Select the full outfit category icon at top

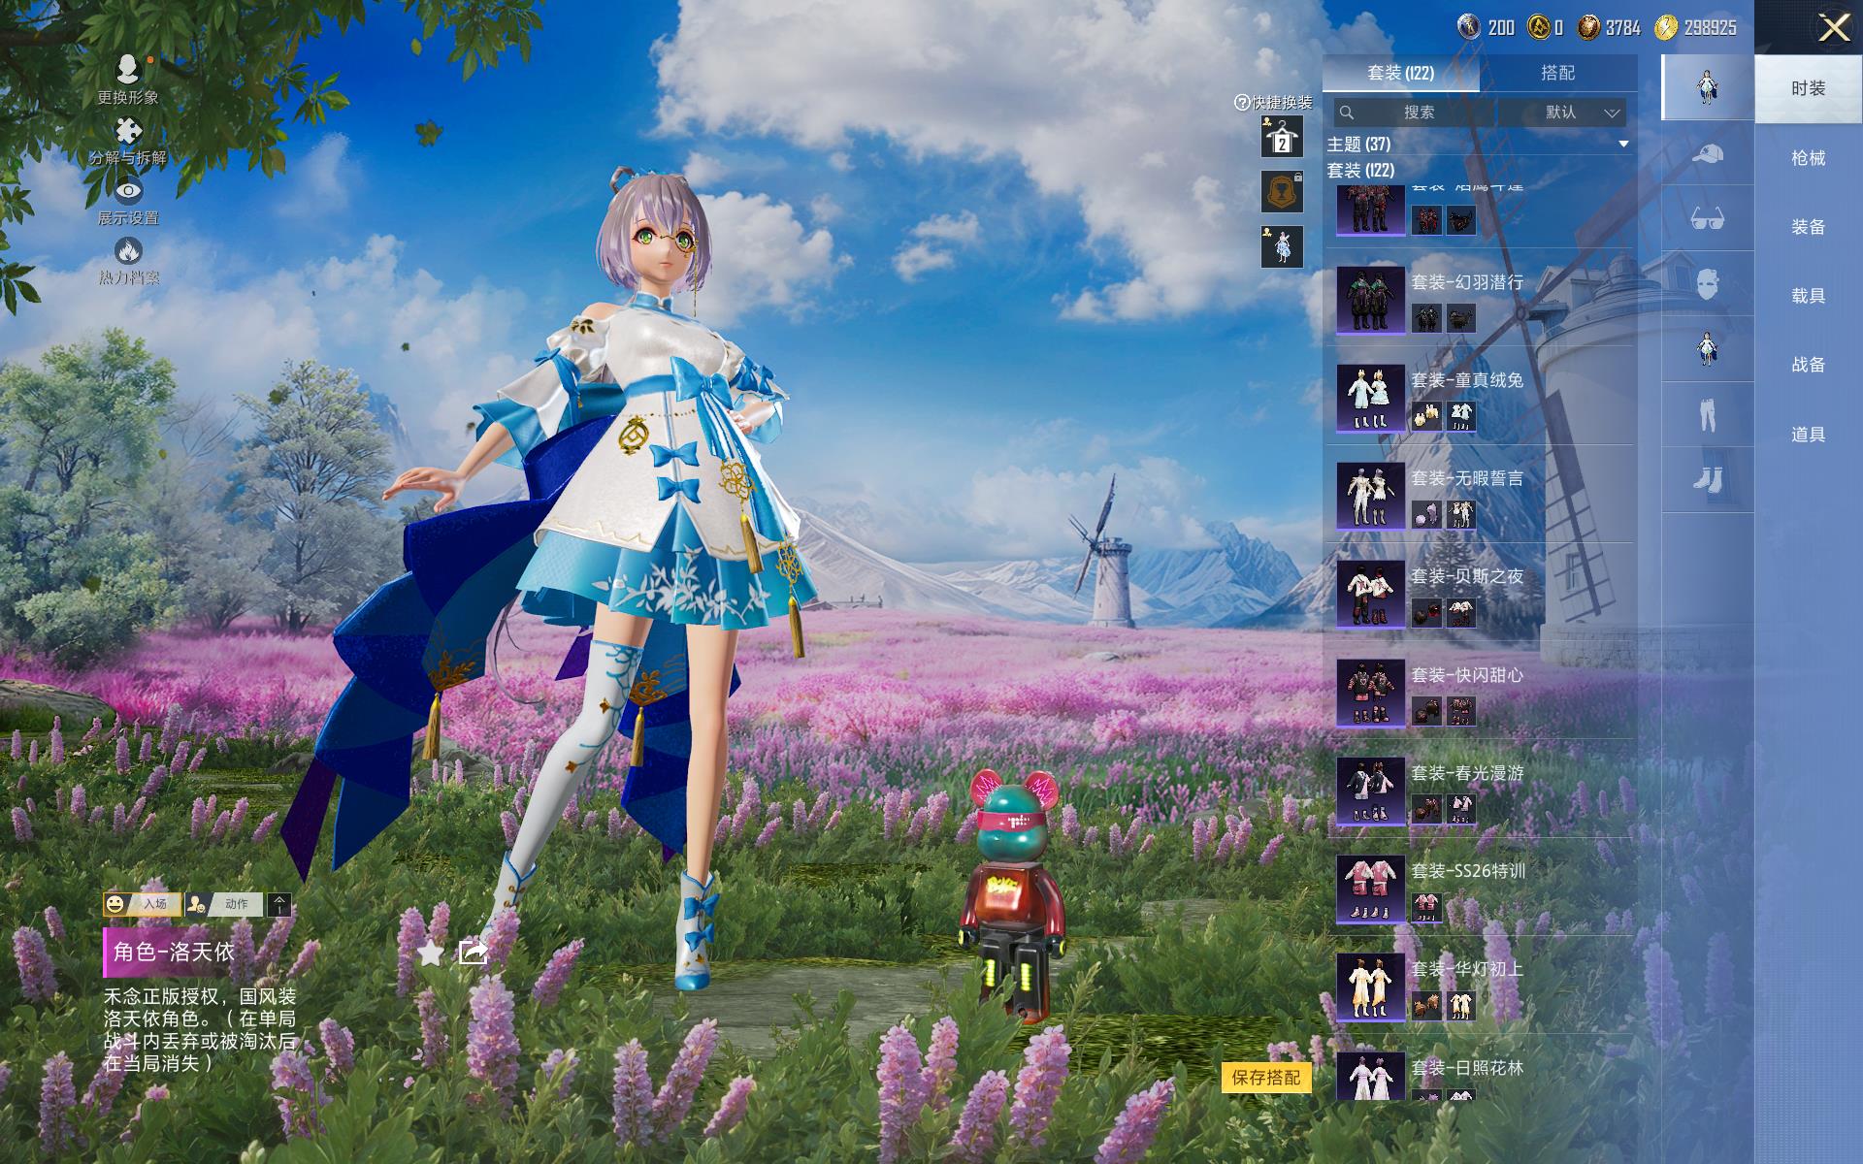[x=1708, y=87]
